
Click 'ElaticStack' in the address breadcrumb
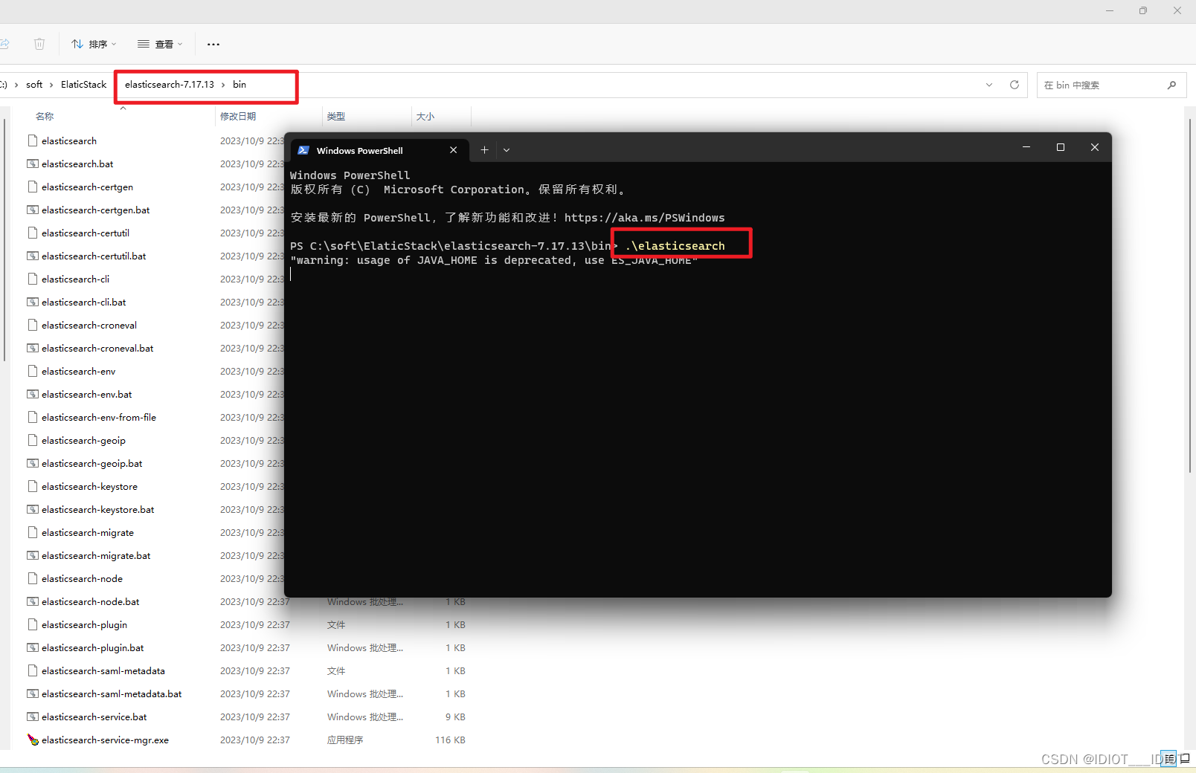coord(83,85)
